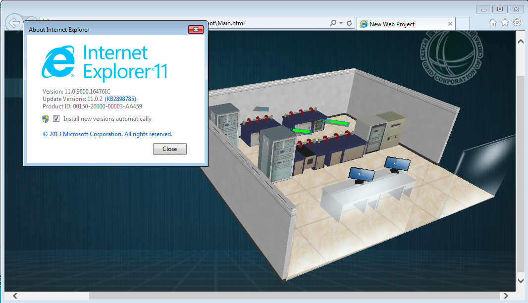Click the left monitor on the desk
Viewport: 528px width, 303px height.
361,175
